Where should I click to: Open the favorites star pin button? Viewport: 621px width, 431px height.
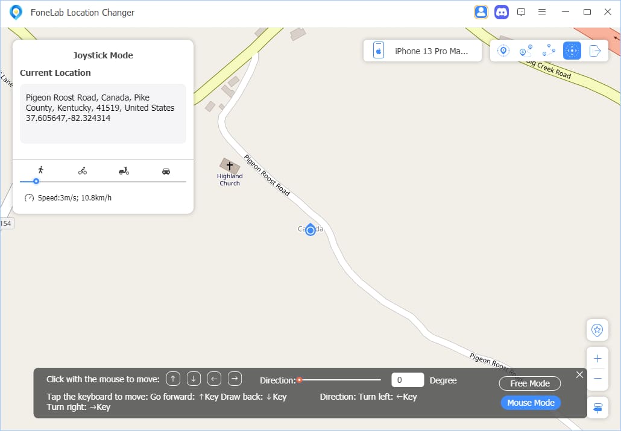[597, 330]
